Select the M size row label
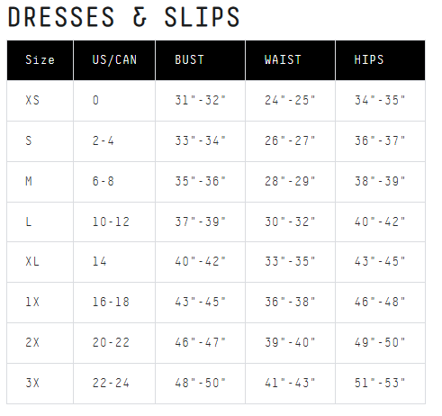Image resolution: width=442 pixels, height=416 pixels. coord(29,181)
